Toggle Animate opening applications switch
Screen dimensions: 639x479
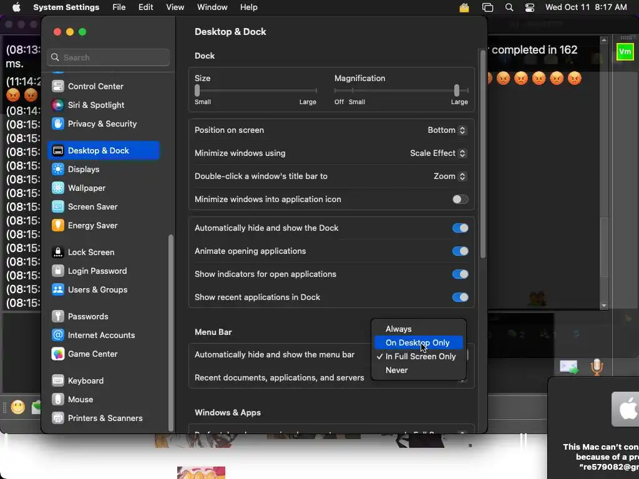tap(460, 251)
